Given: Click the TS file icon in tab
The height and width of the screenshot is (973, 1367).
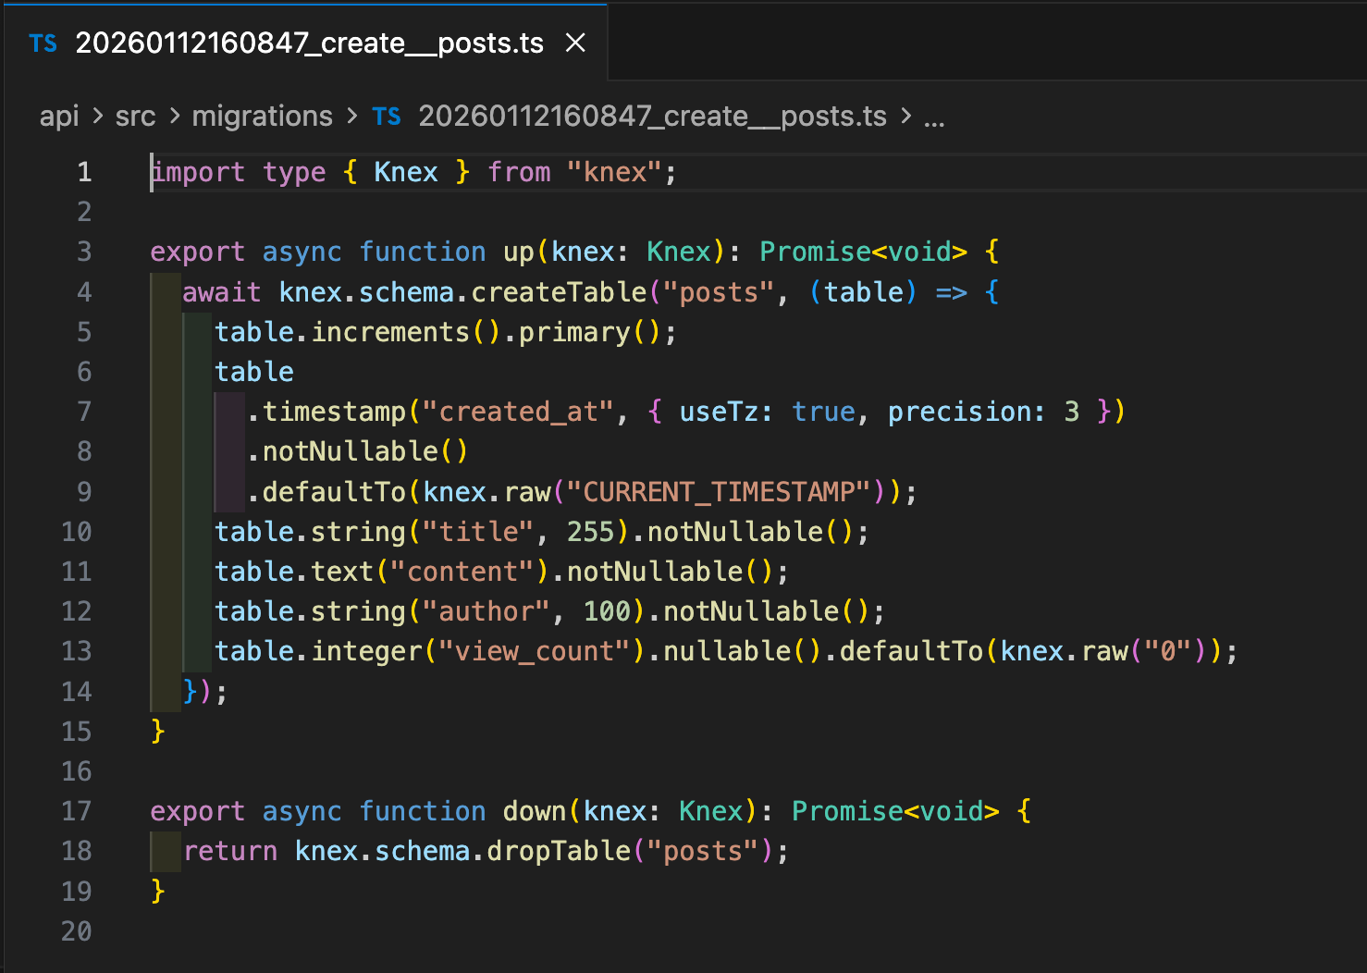Looking at the screenshot, I should pyautogui.click(x=43, y=43).
